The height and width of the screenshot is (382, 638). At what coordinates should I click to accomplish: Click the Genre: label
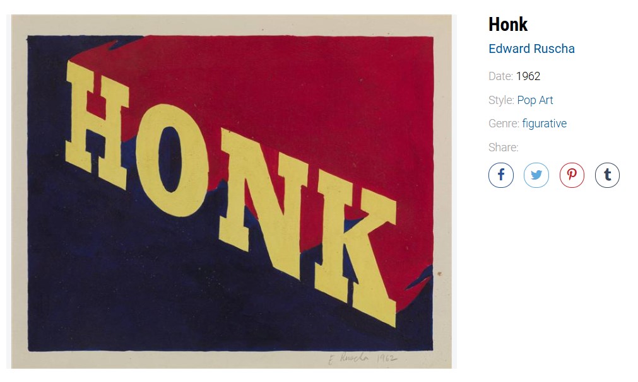pyautogui.click(x=504, y=124)
